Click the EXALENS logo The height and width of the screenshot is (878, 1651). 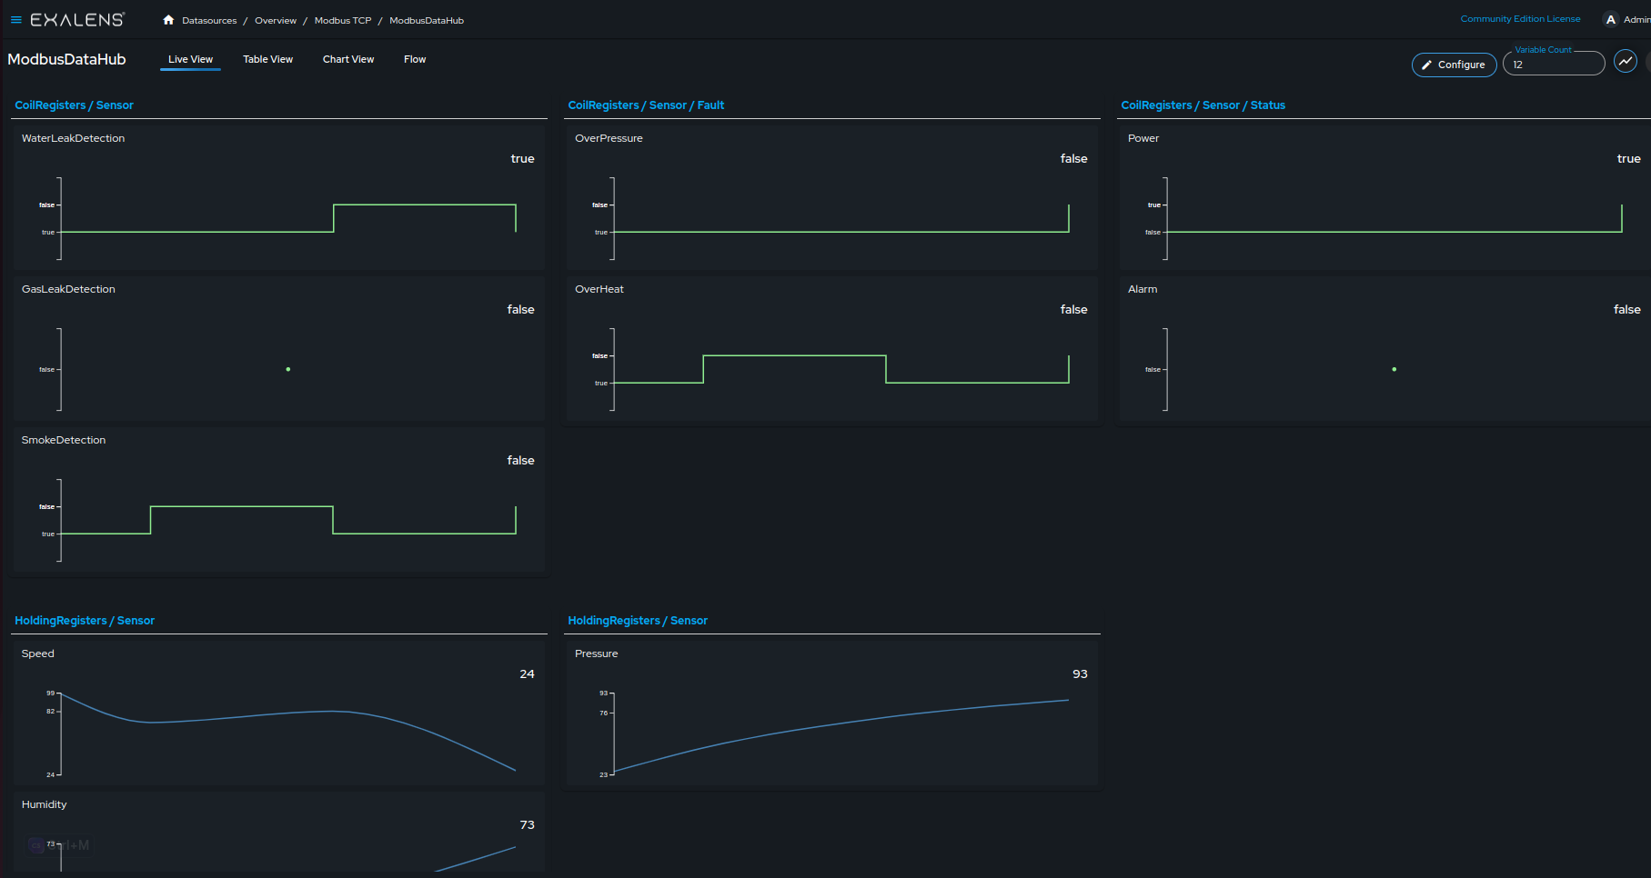pyautogui.click(x=77, y=20)
